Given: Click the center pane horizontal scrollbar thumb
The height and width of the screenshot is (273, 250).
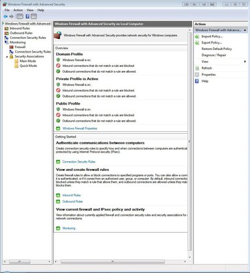Looking at the screenshot, I should tap(113, 261).
